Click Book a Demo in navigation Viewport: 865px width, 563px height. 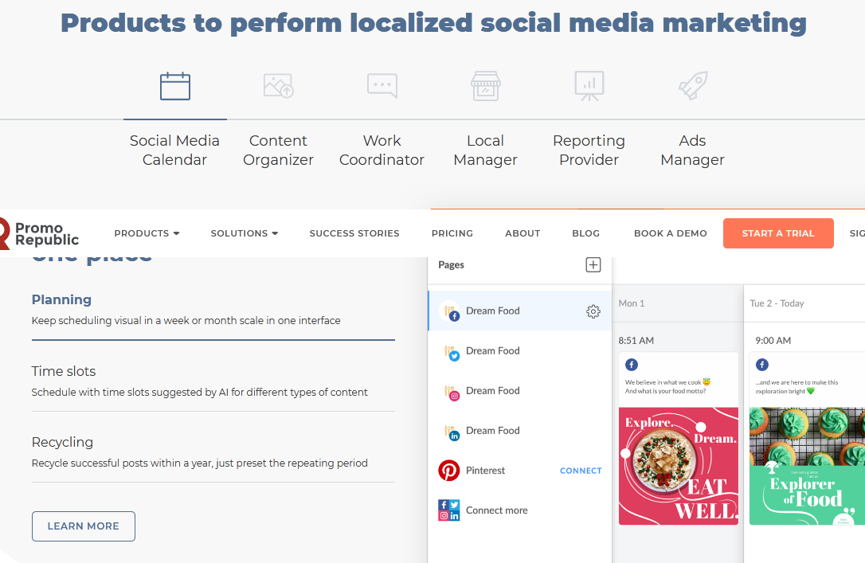(671, 233)
